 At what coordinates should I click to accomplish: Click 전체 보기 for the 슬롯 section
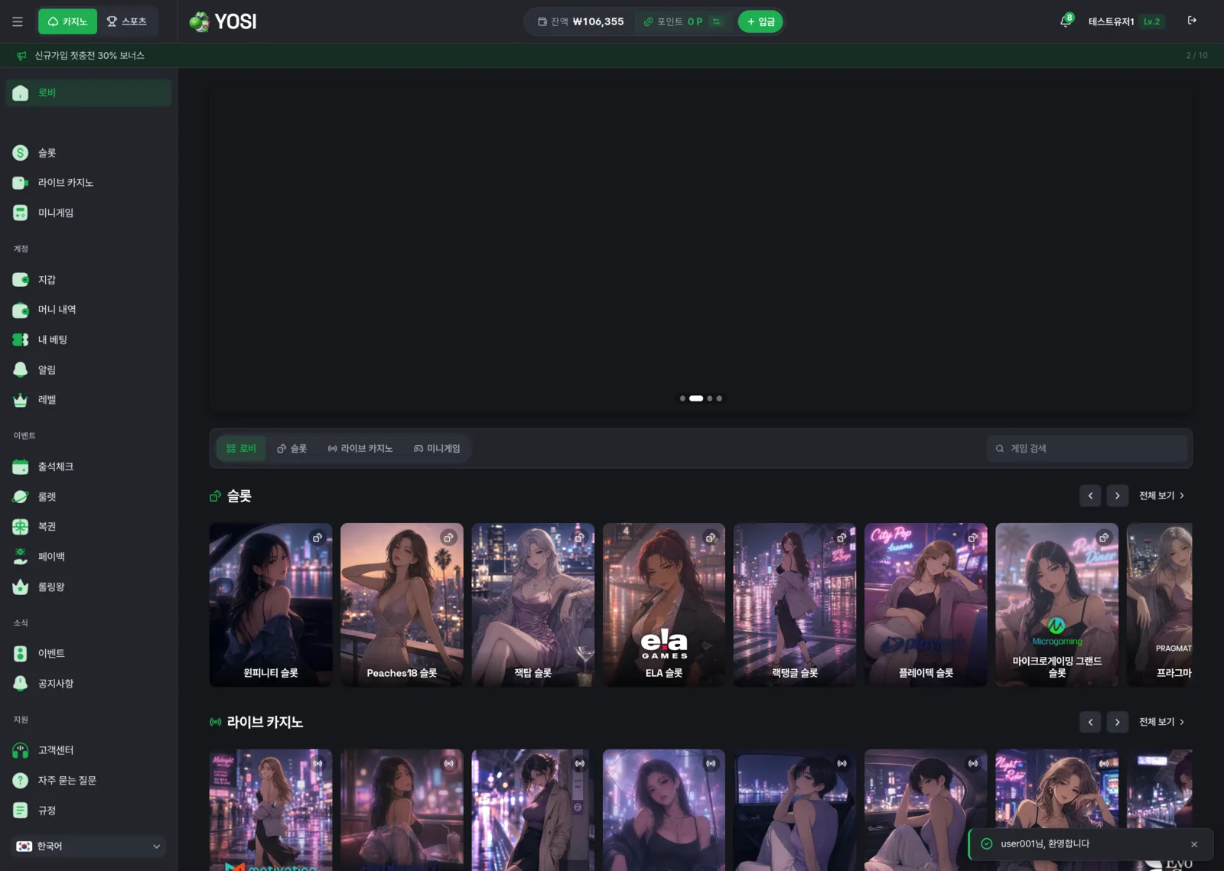(1161, 496)
